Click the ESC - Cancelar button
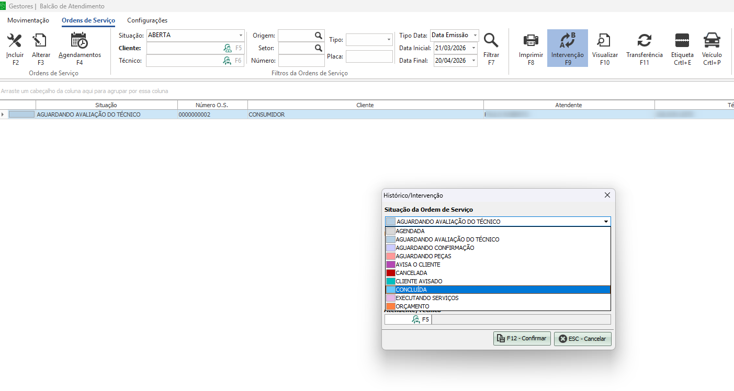The width and height of the screenshot is (734, 391). coord(582,339)
